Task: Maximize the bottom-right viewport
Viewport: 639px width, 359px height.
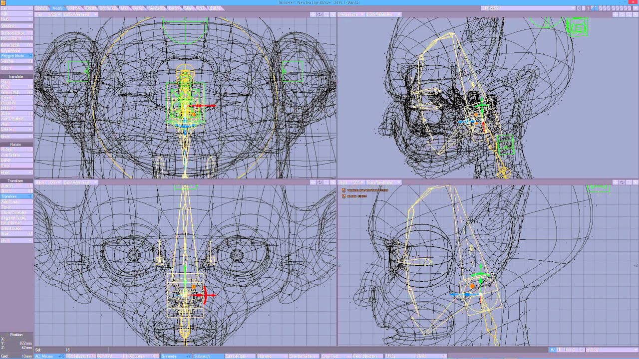Action: pyautogui.click(x=635, y=182)
